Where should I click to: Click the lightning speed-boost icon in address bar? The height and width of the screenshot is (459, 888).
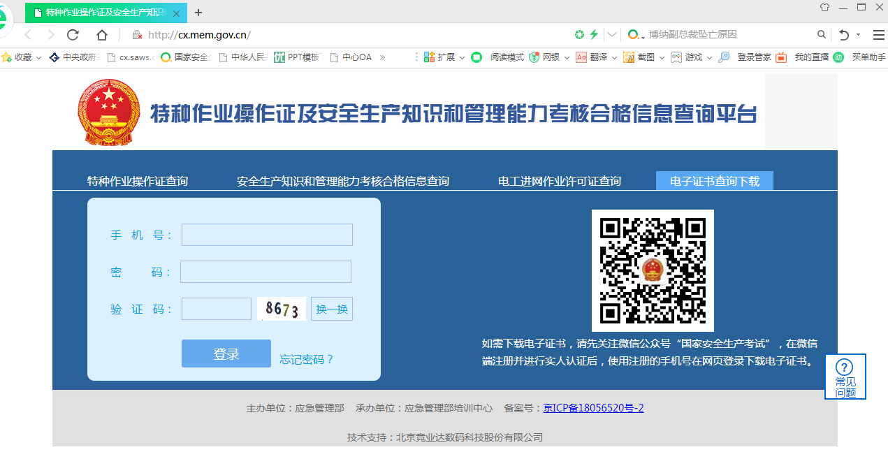click(x=592, y=33)
